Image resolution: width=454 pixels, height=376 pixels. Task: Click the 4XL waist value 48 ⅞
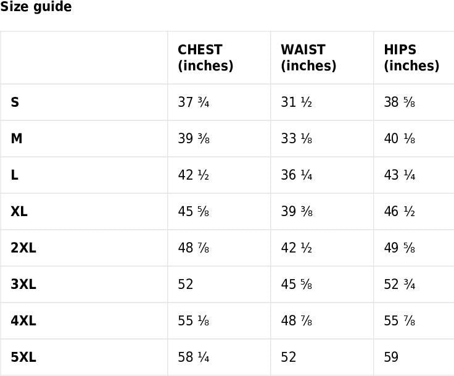pos(297,321)
